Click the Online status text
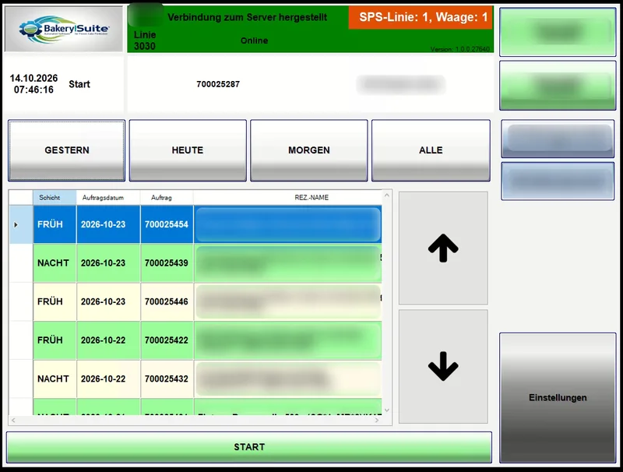Viewport: 623px width, 472px height. pyautogui.click(x=255, y=41)
